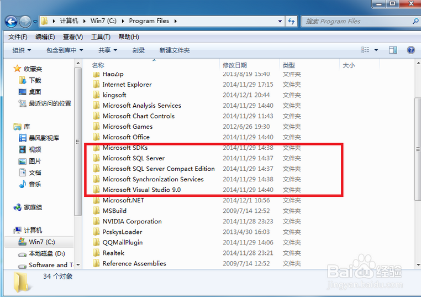This screenshot has height=297, width=421.
Task: Click the Microsoft Chart Controls folder icon
Action: 96,116
